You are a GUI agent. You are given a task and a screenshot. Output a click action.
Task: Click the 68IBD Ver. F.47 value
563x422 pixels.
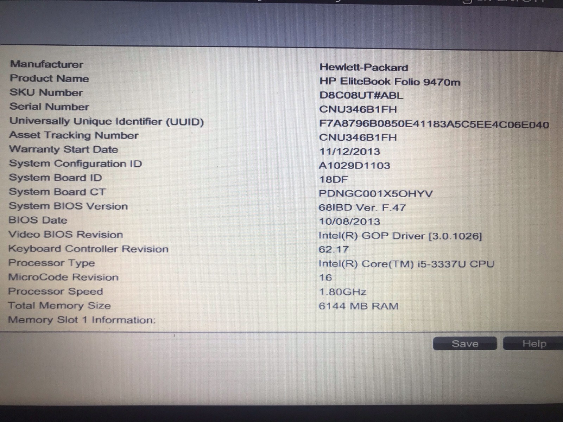(362, 207)
